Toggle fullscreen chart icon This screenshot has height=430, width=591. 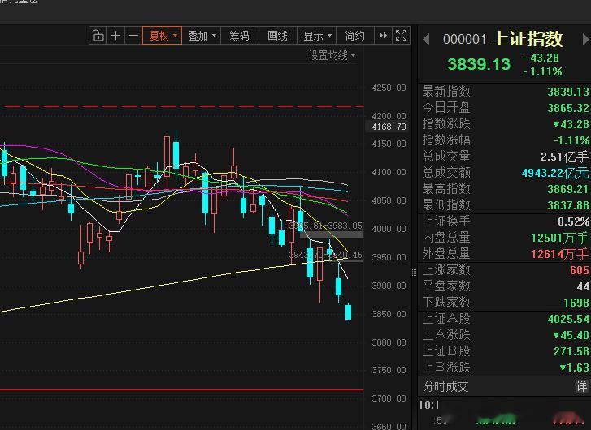click(x=401, y=36)
